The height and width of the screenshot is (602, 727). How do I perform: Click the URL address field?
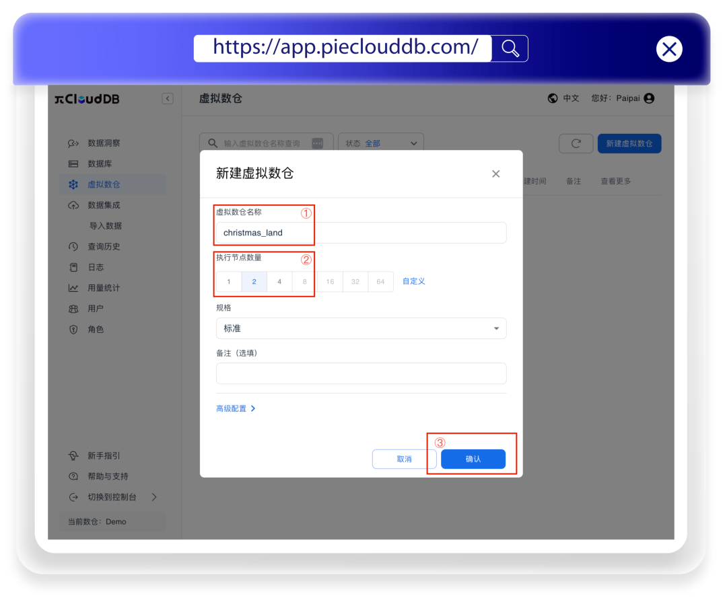[x=343, y=48]
